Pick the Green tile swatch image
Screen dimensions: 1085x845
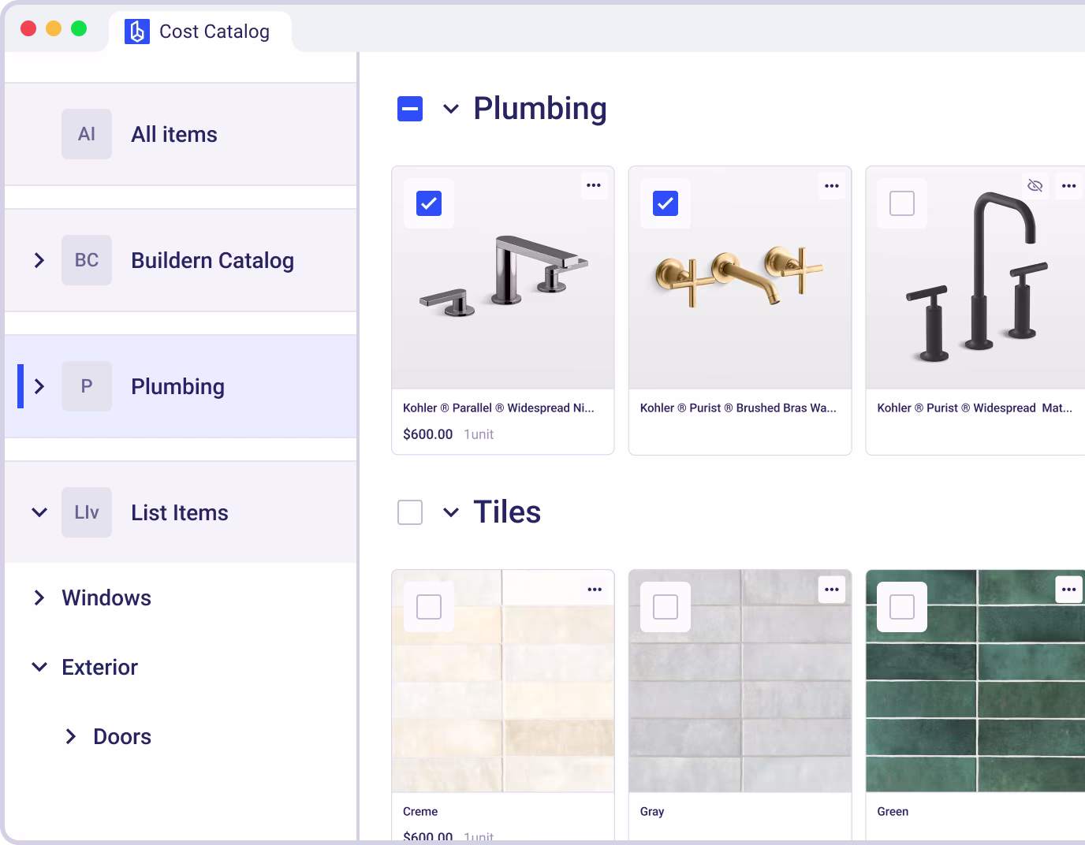tap(976, 681)
